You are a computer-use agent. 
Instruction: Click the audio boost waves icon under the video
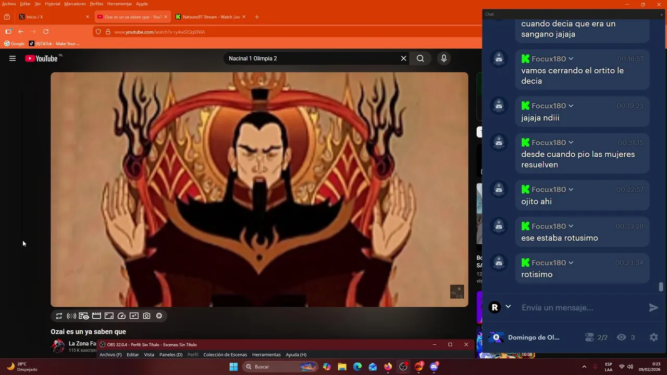coord(71,316)
